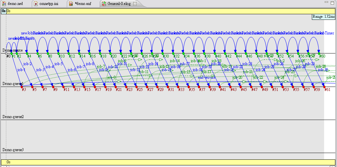
Task: Select event #25 on Demo.queue1 axis
Action: (x=137, y=87)
